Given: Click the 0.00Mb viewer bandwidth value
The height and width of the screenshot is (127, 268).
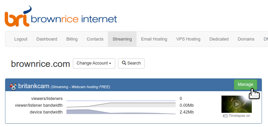Looking at the screenshot, I should pos(187,105).
